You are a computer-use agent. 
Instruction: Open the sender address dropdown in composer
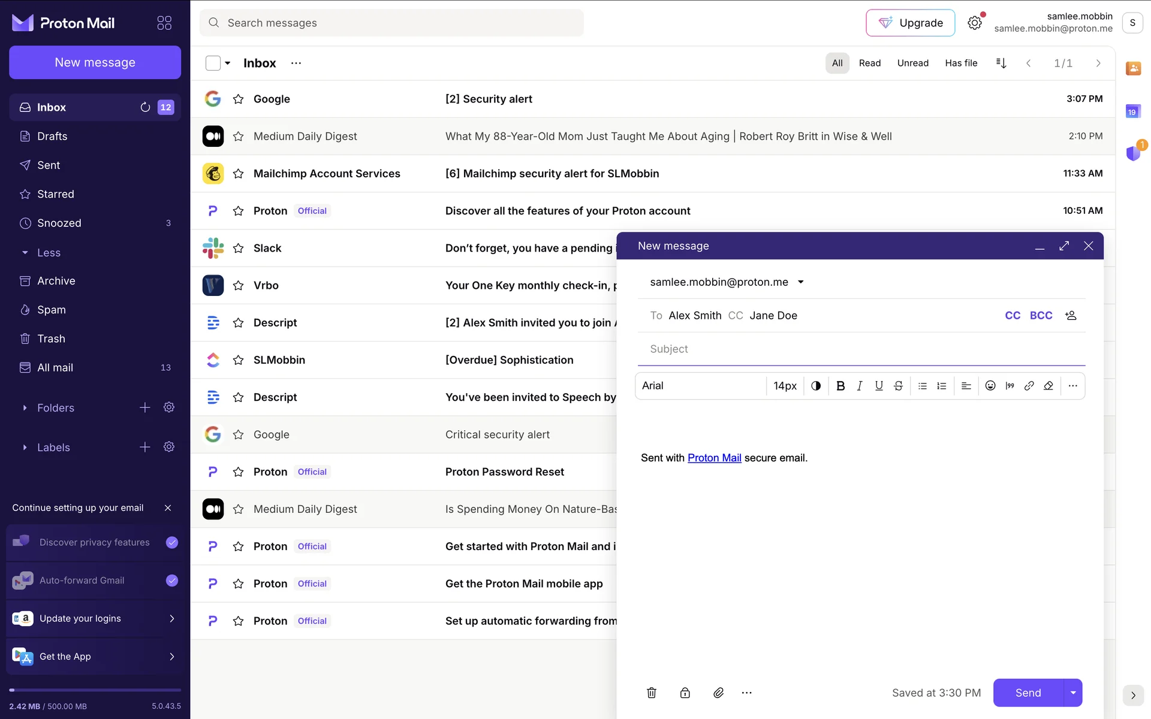[x=801, y=282]
